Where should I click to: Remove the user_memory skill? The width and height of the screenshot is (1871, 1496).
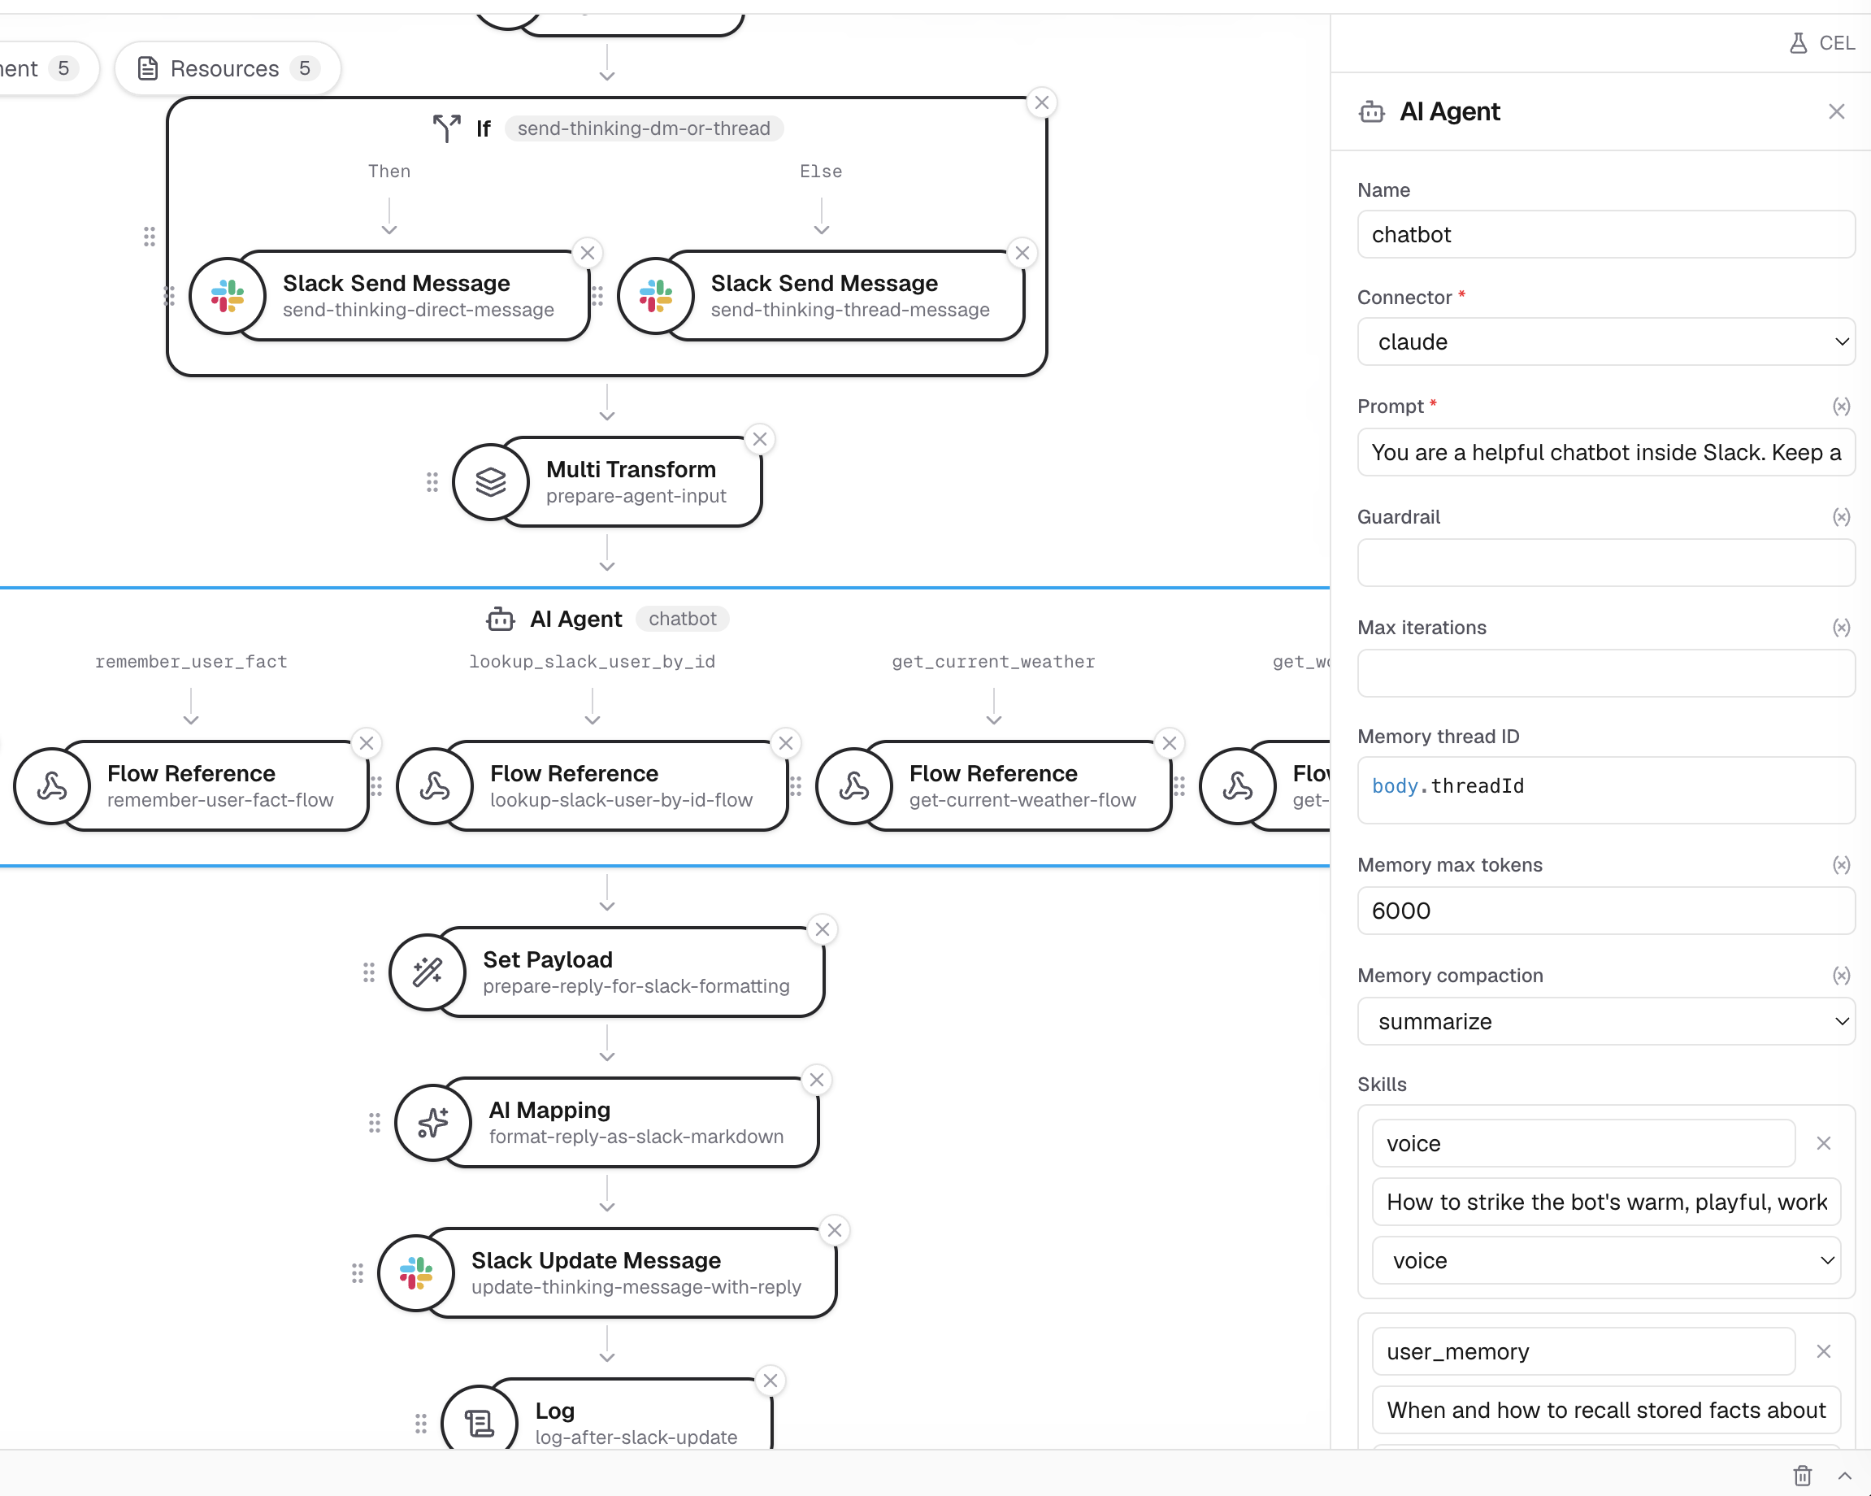click(1823, 1352)
